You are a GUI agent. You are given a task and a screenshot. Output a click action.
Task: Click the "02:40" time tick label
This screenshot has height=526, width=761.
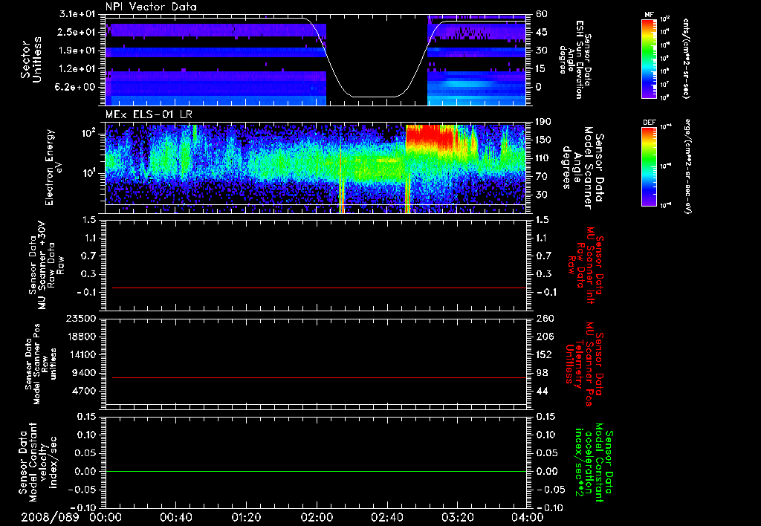coord(386,517)
